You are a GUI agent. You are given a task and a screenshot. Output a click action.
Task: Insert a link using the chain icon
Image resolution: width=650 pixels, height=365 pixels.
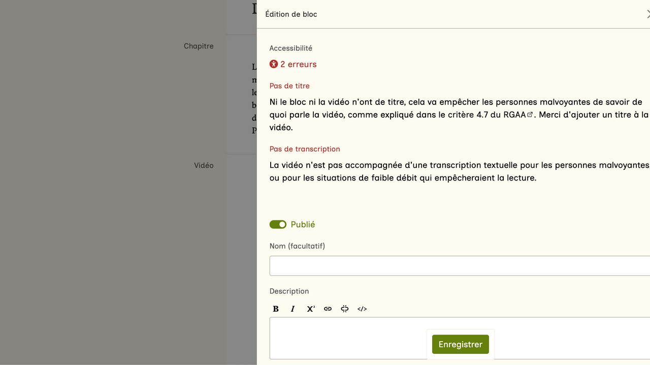[328, 309]
